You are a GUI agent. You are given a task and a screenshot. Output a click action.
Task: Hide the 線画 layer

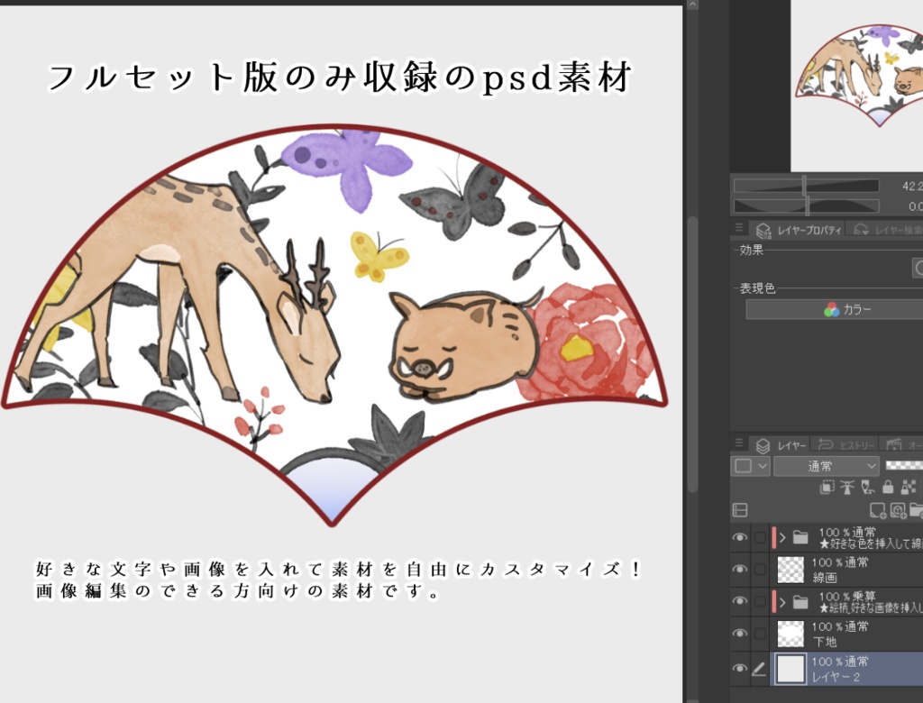pos(740,570)
